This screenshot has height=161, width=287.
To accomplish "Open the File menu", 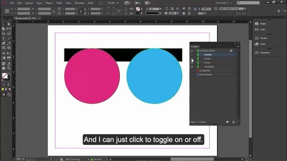I will [12, 3].
